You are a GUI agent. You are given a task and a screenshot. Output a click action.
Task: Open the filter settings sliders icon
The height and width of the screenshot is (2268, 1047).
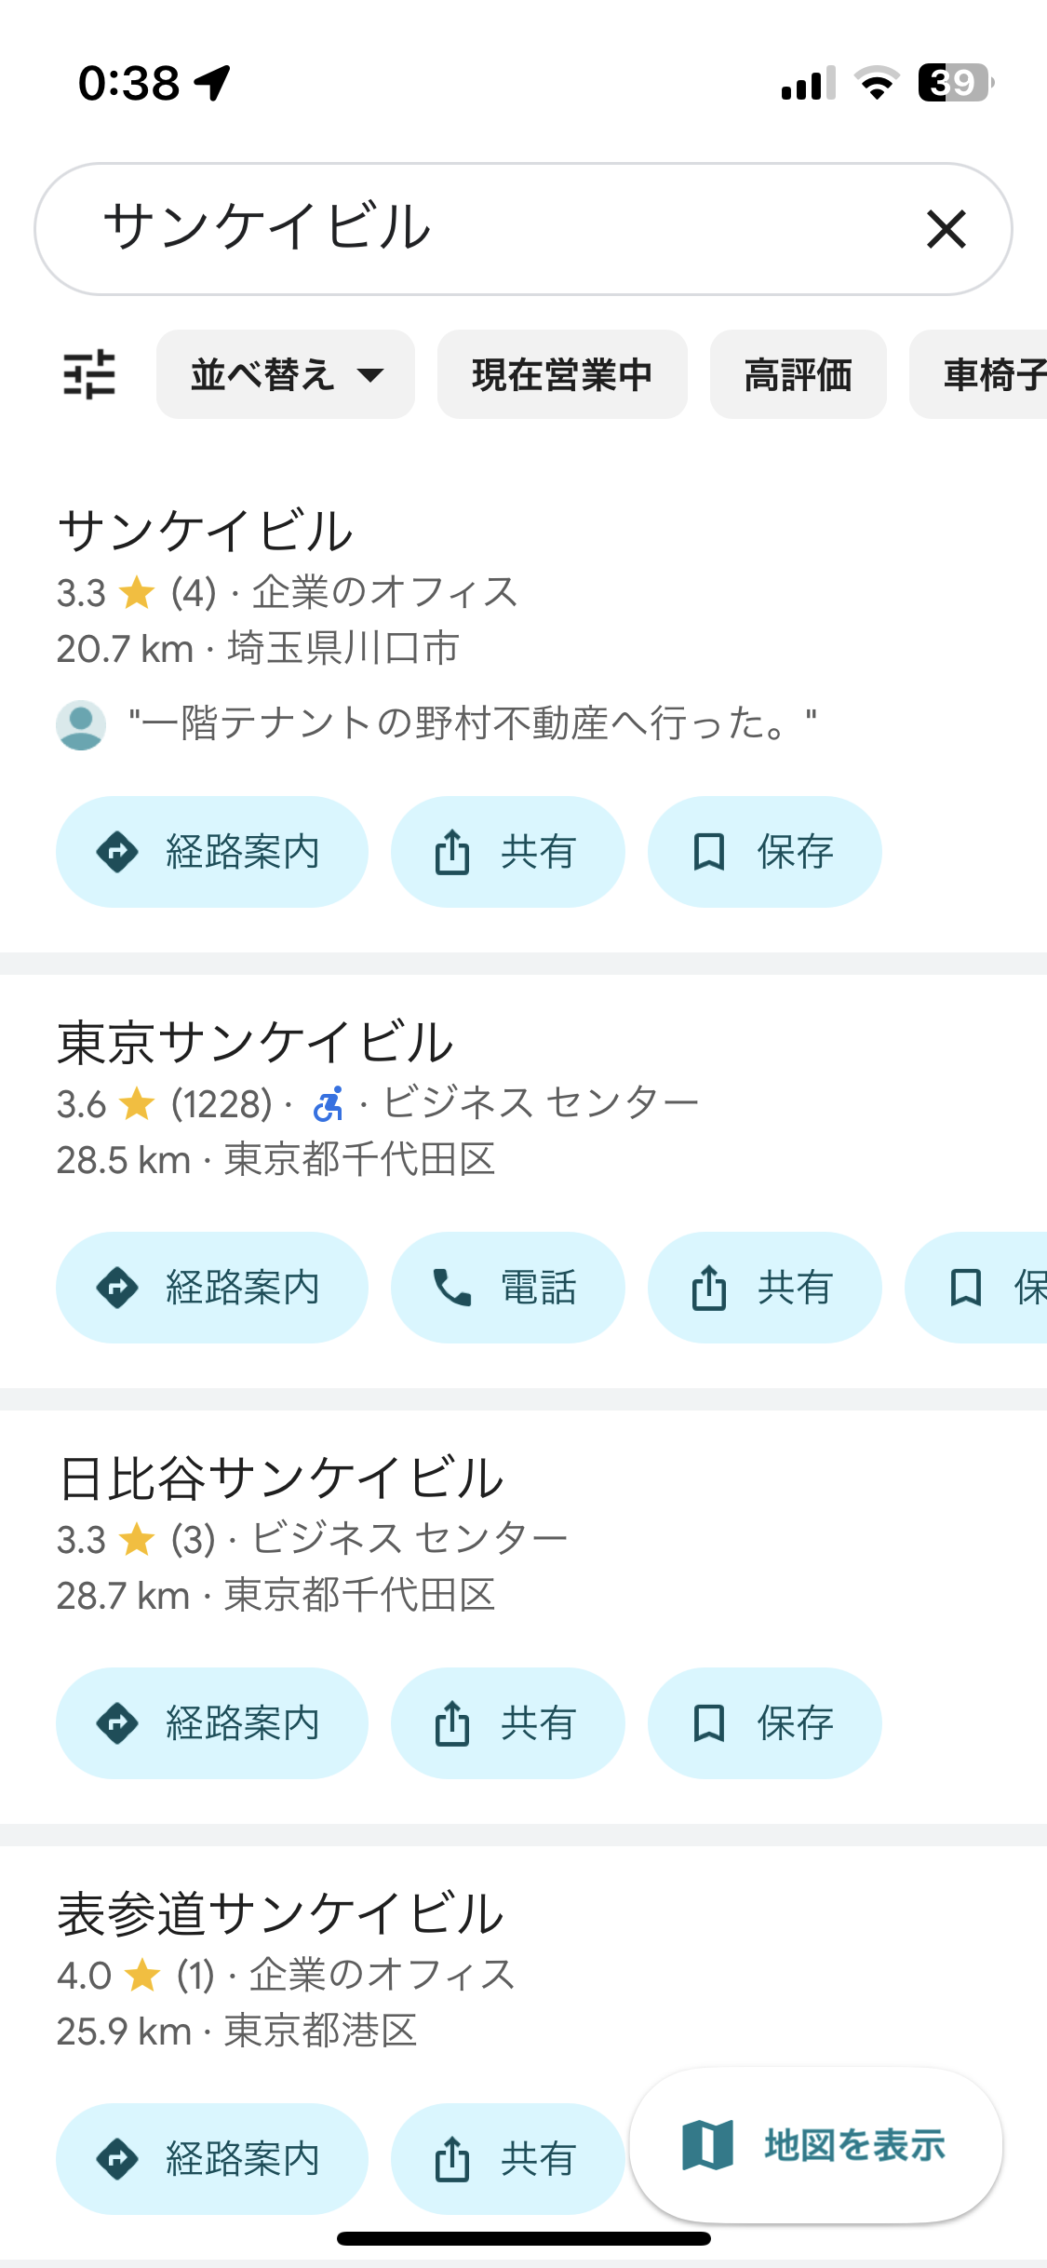coord(89,374)
